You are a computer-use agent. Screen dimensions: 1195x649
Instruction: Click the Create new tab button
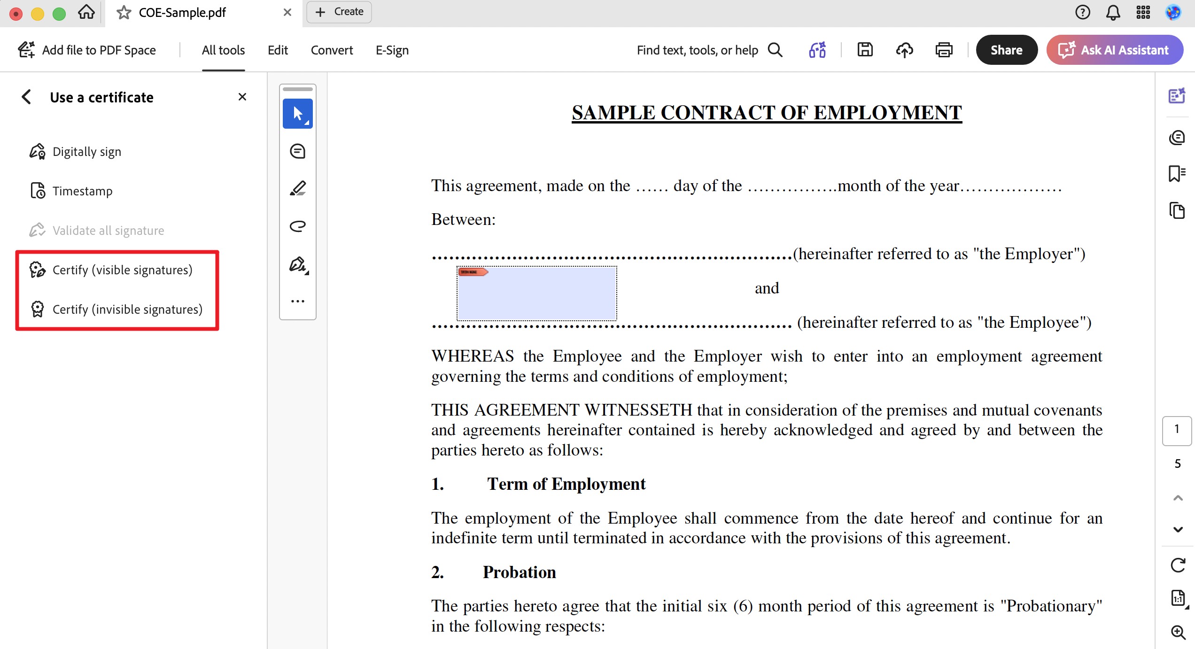(x=339, y=12)
